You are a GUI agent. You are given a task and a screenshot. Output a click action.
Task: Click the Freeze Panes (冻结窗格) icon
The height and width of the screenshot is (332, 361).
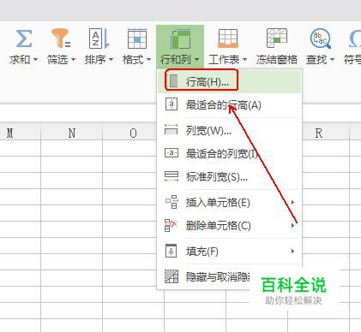tap(277, 38)
